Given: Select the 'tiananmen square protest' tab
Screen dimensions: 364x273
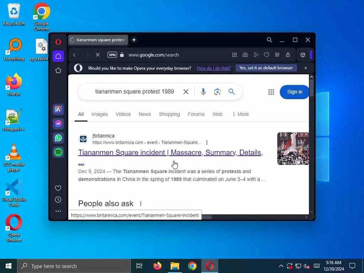Looking at the screenshot, I should point(98,40).
